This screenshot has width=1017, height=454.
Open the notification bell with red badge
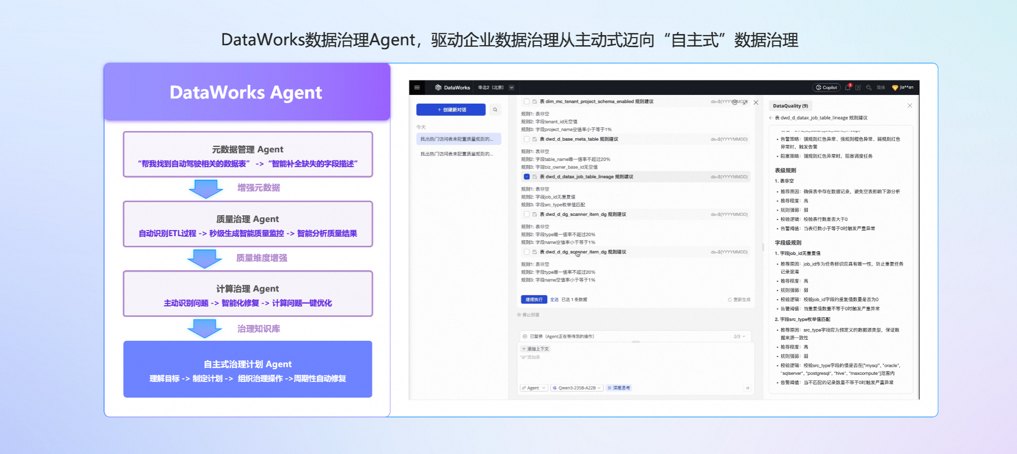click(x=848, y=87)
